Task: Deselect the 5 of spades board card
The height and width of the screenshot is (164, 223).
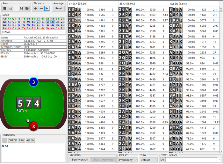Action: point(48,22)
